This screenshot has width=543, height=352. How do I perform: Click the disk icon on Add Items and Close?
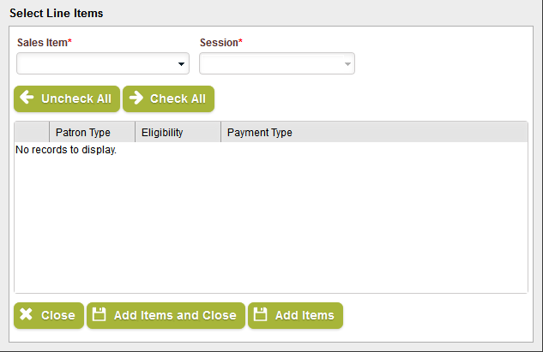point(100,315)
